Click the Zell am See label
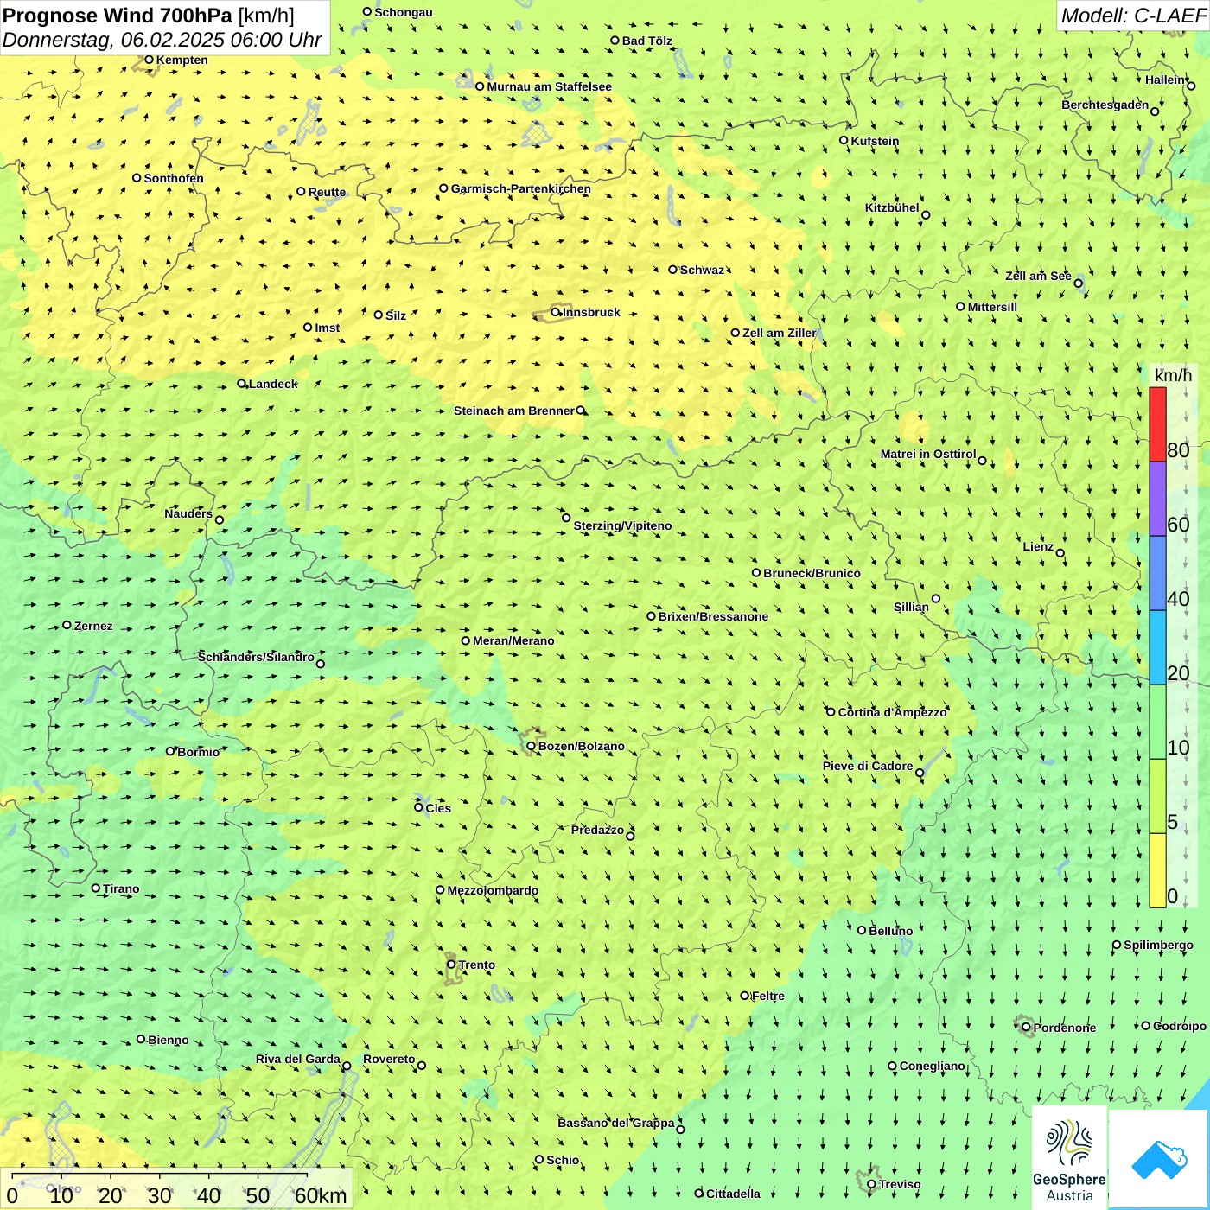This screenshot has height=1210, width=1210. click(1039, 276)
